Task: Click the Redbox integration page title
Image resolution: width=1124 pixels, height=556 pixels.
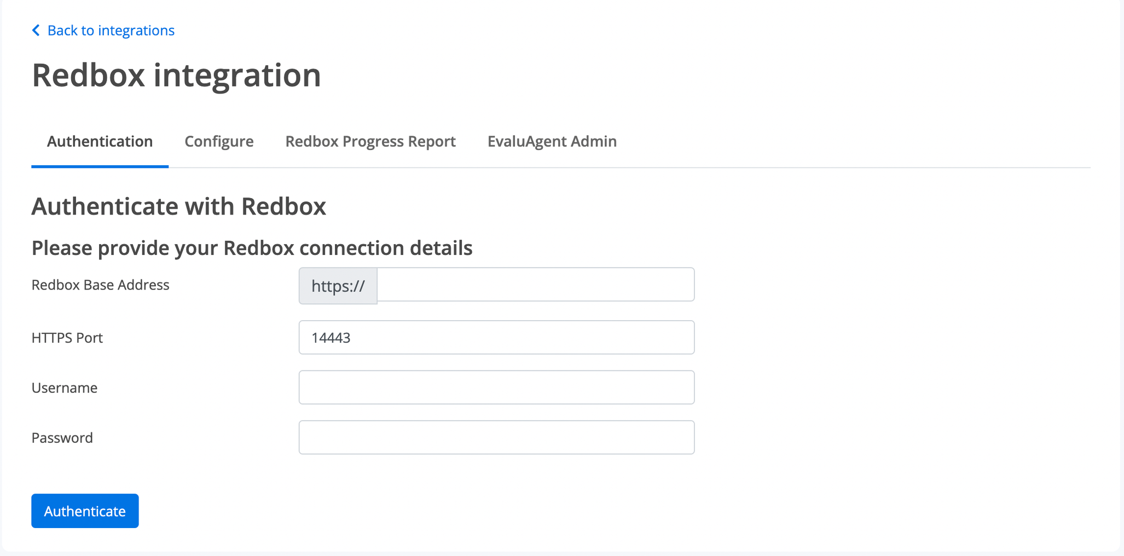Action: coord(176,75)
